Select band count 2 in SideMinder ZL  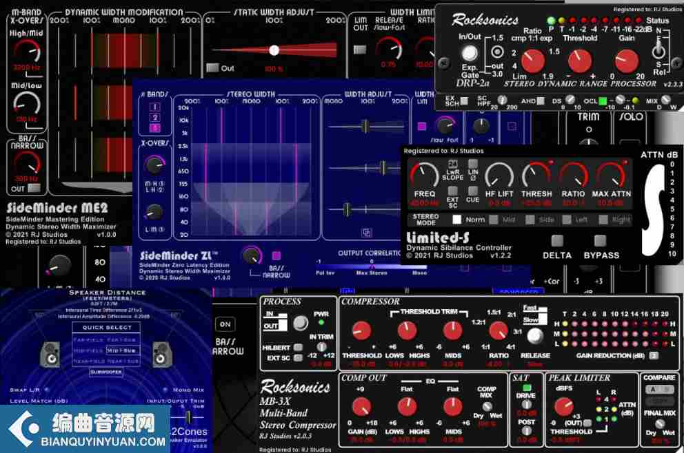[x=155, y=118]
